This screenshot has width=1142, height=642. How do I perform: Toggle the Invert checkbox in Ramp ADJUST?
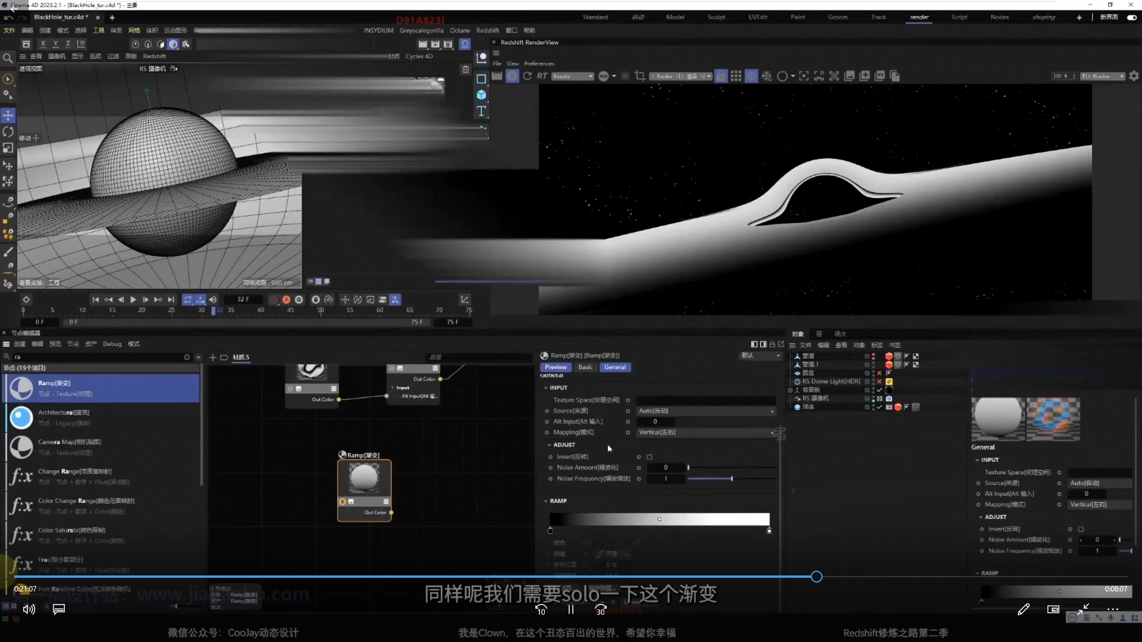coord(650,457)
